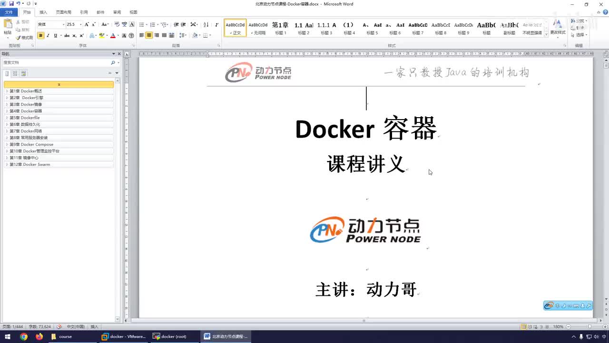The height and width of the screenshot is (343, 609).
Task: Toggle center alignment
Action: click(149, 36)
